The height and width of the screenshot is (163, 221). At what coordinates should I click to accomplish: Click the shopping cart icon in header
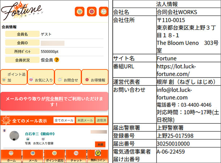[80, 12]
